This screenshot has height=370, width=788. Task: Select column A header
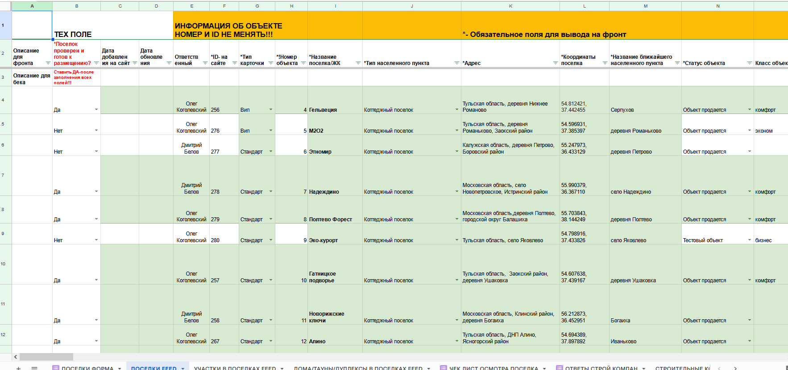32,6
